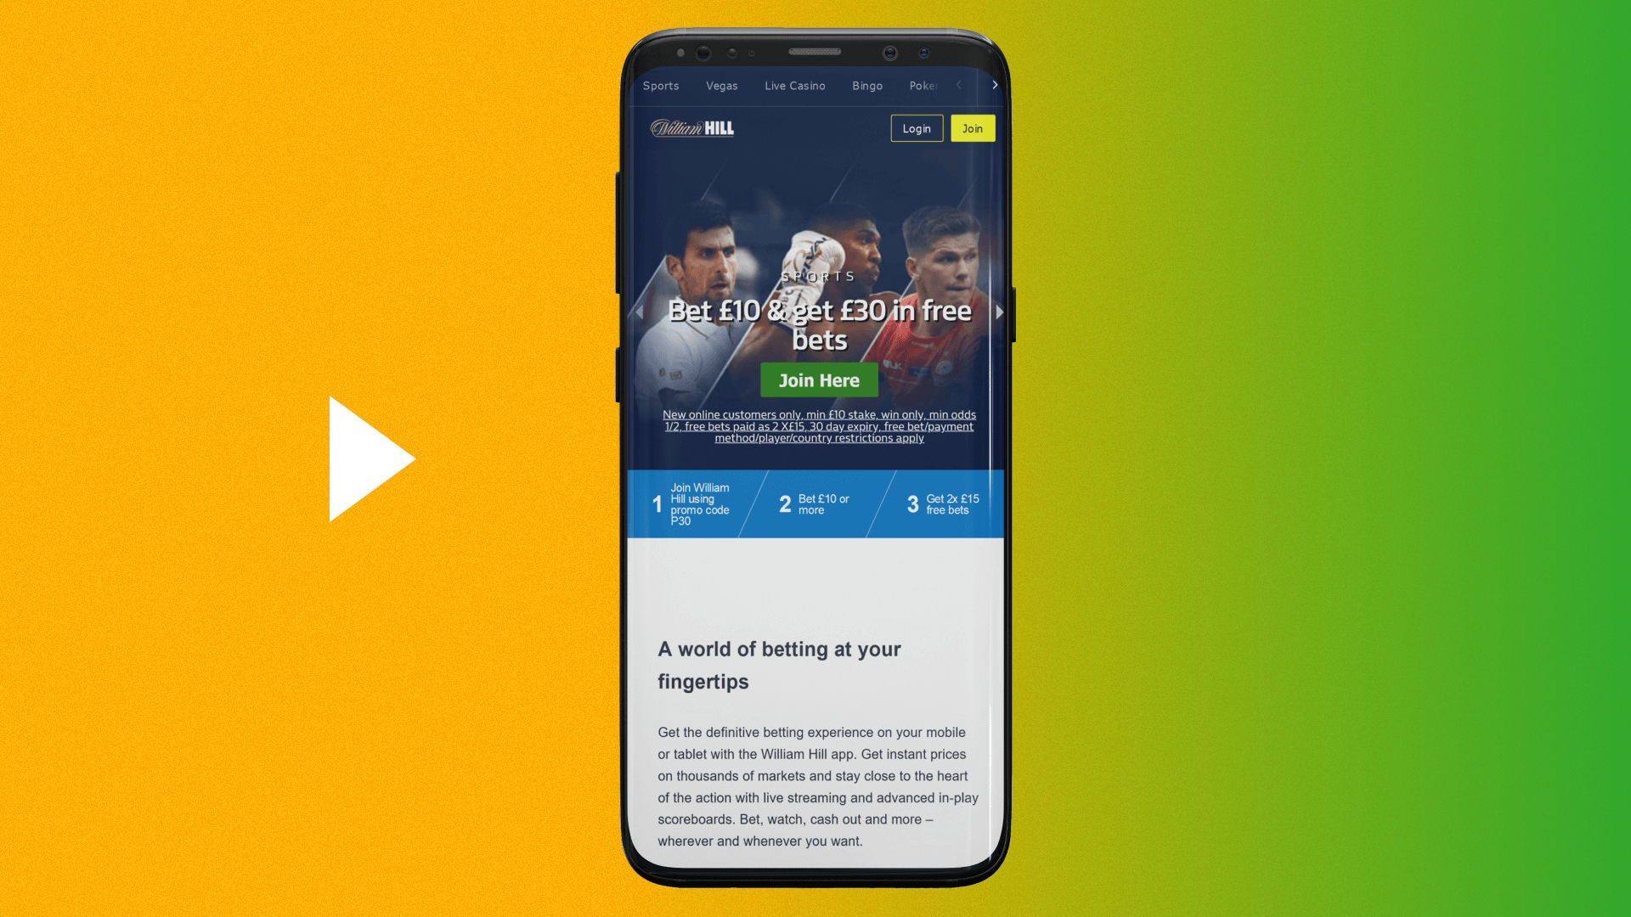Click the Login button
Image resolution: width=1631 pixels, height=917 pixels.
(917, 127)
